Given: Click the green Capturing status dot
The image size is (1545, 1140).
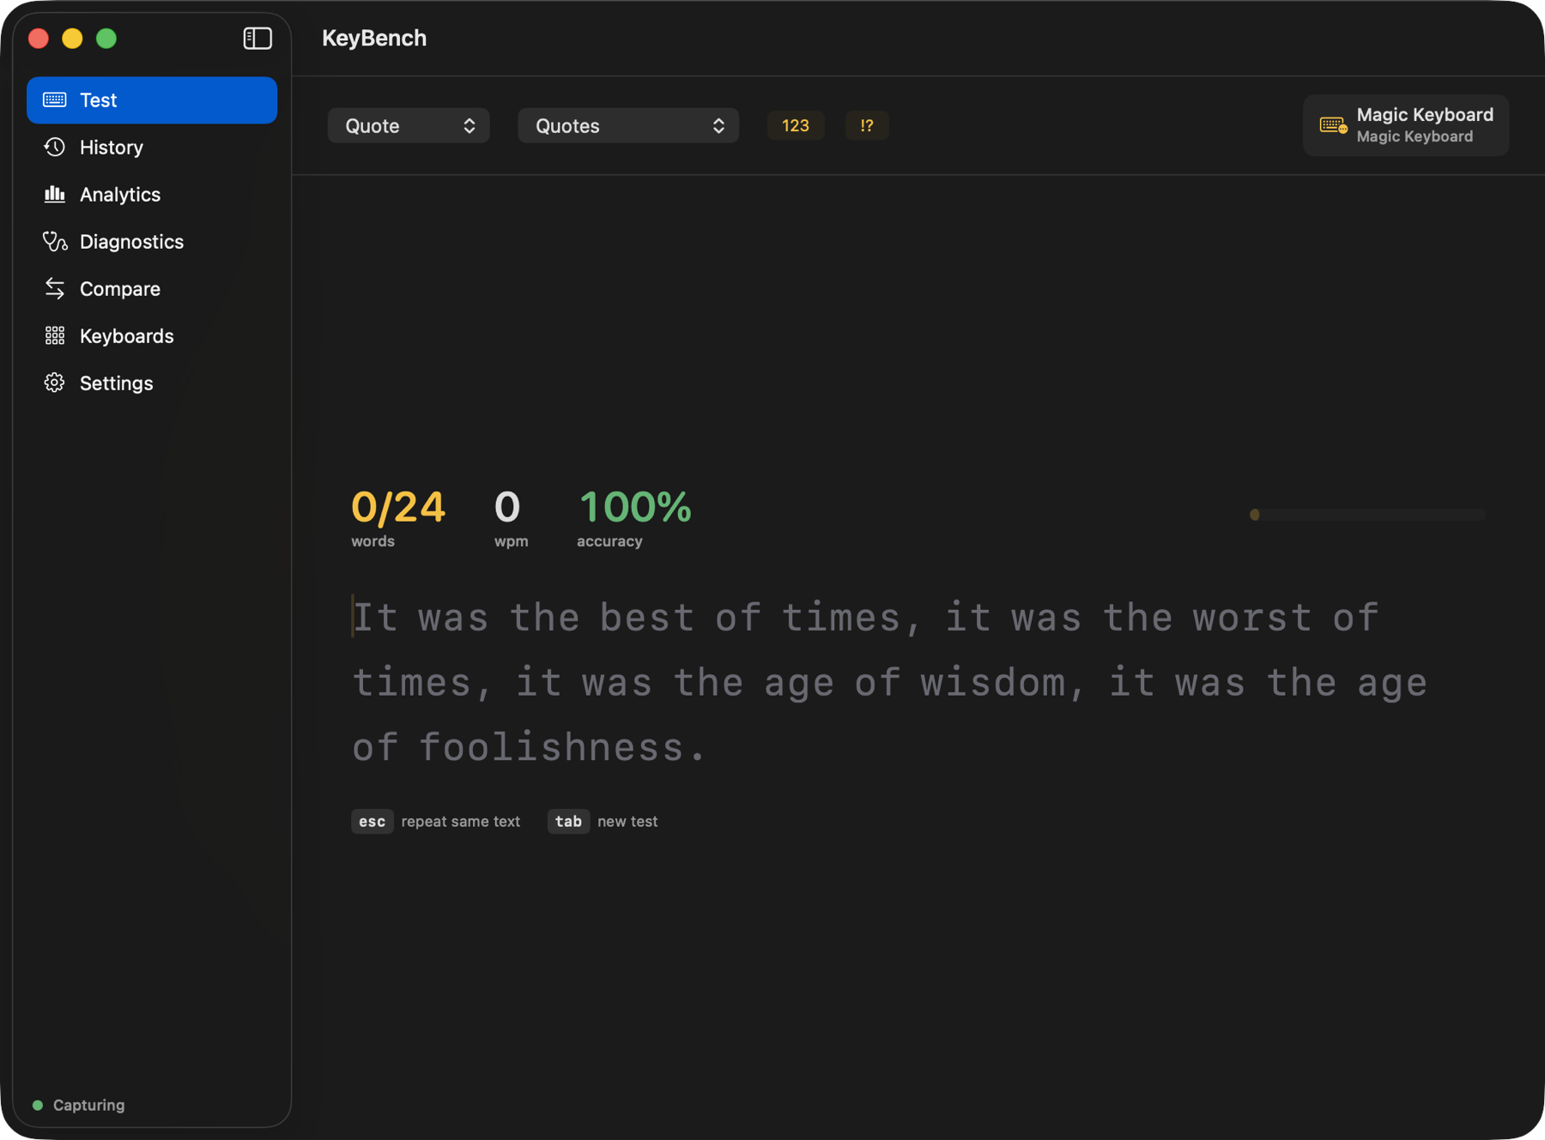Looking at the screenshot, I should (x=38, y=1105).
